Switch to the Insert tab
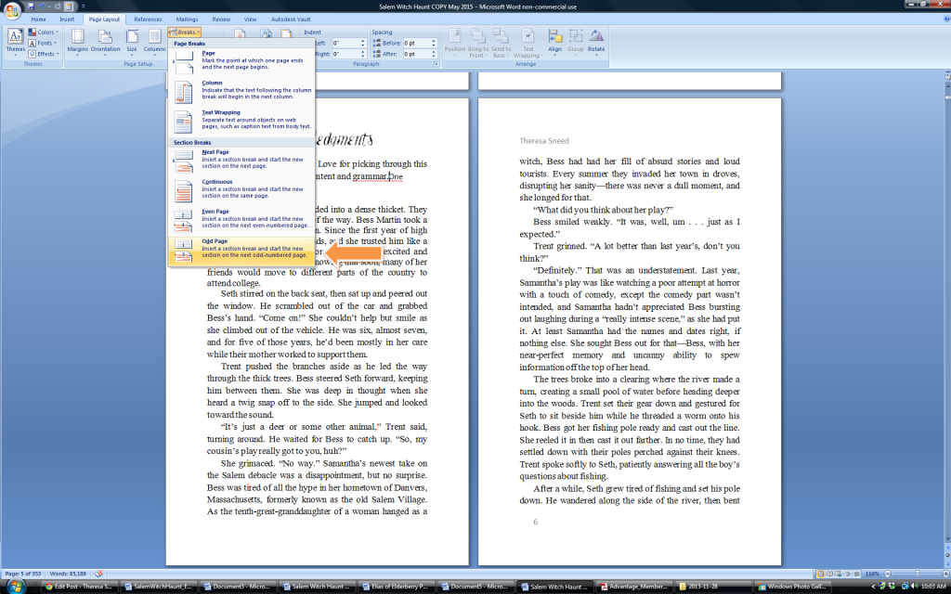 click(x=67, y=19)
